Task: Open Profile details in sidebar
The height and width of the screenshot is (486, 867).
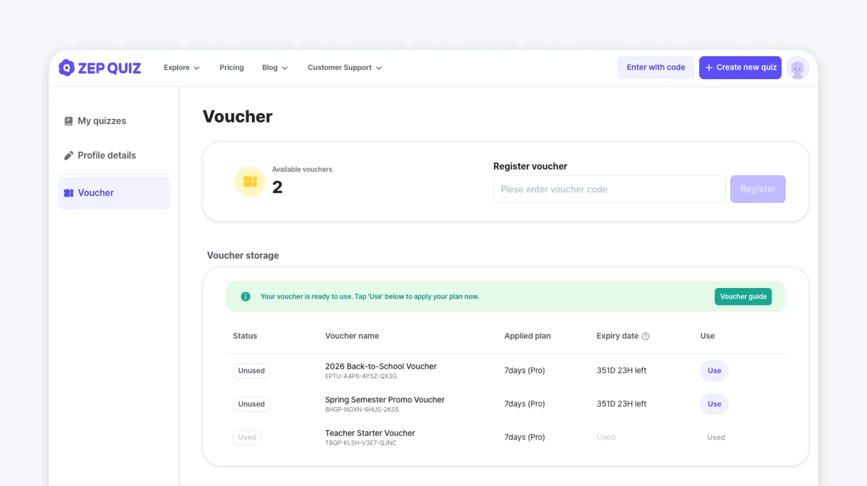Action: 106,156
